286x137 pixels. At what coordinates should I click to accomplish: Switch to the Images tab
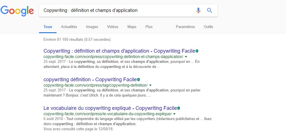tap(92, 27)
